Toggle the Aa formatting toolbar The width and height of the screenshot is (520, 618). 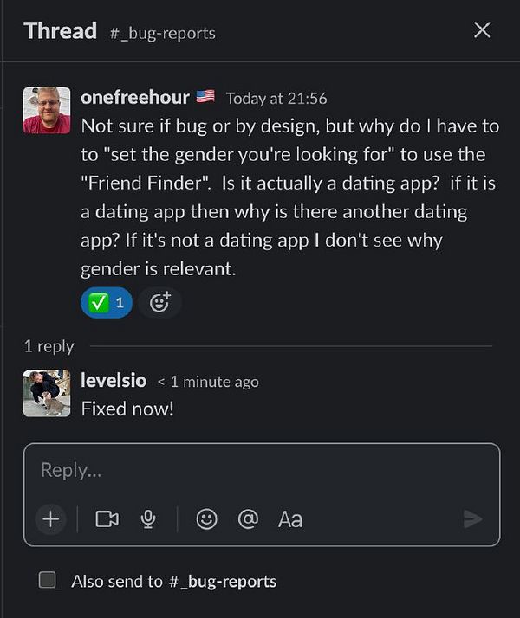coord(290,518)
